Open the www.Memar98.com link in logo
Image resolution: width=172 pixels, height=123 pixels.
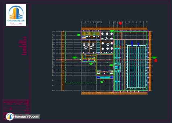[16, 21]
